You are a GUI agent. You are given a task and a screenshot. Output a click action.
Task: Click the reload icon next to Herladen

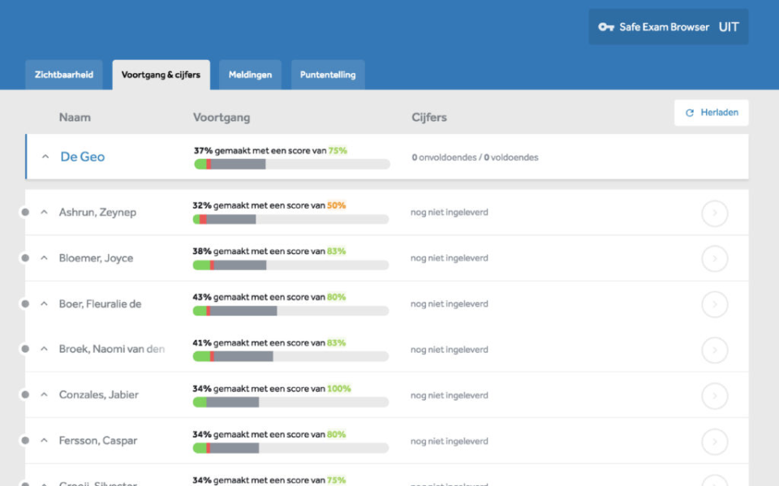[689, 113]
